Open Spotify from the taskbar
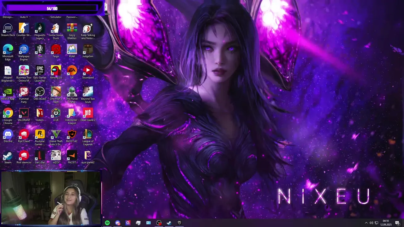 (x=107, y=223)
